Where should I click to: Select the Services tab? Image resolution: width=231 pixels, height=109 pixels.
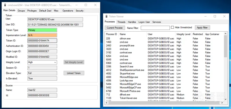point(157,22)
